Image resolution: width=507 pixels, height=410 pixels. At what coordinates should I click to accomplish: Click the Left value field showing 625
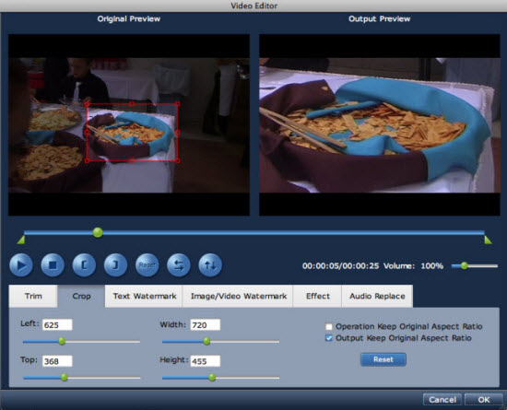pos(57,324)
